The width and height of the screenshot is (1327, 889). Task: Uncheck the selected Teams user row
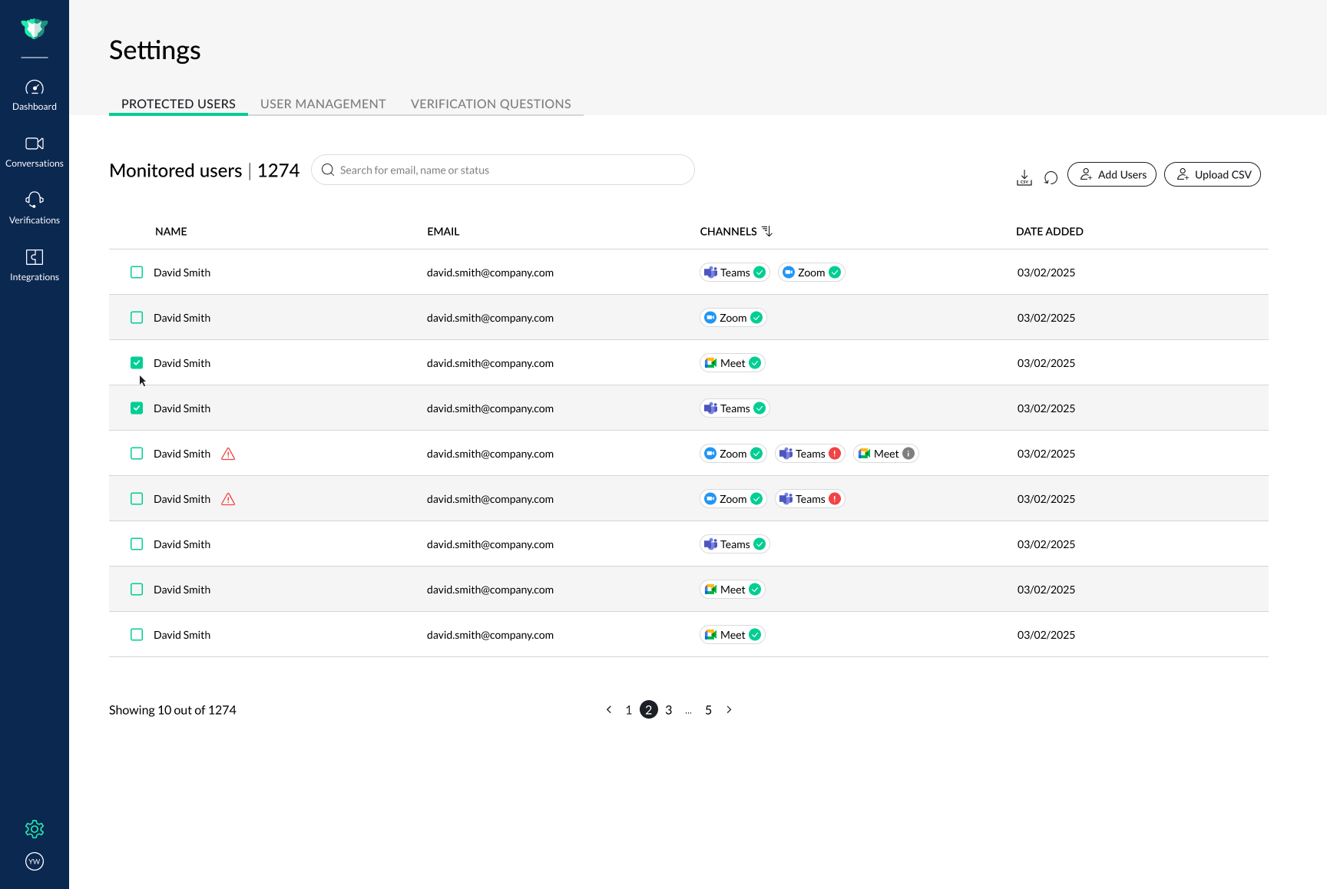click(137, 408)
